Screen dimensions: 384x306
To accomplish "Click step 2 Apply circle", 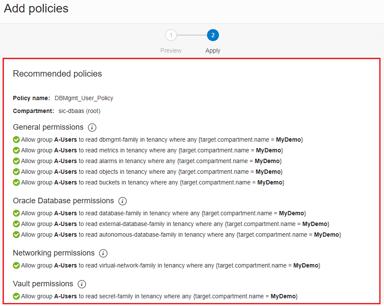I will click(x=213, y=35).
